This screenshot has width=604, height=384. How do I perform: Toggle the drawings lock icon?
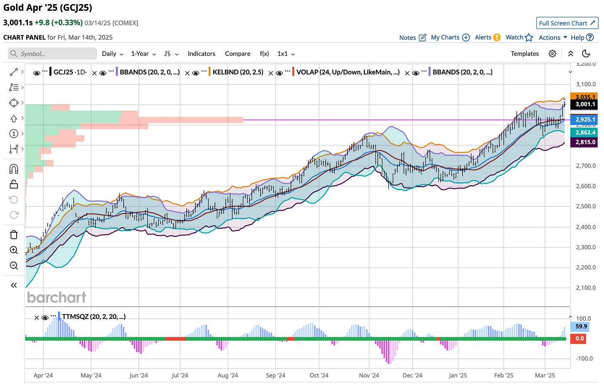pos(14,184)
